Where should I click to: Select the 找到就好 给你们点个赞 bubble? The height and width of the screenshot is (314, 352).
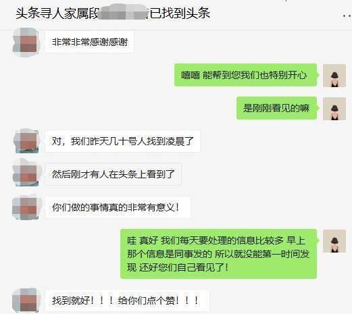pyautogui.click(x=127, y=300)
